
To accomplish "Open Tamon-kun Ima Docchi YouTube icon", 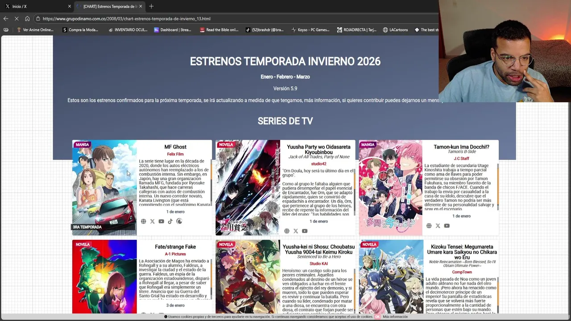I will coord(447,226).
